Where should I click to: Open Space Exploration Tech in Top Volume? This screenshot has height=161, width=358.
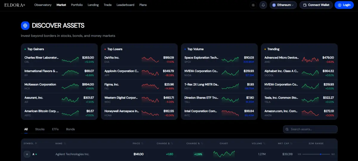tap(219, 60)
